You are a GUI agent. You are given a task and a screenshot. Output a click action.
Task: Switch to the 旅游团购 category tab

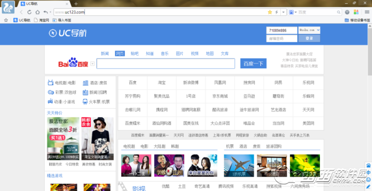tap(274, 146)
